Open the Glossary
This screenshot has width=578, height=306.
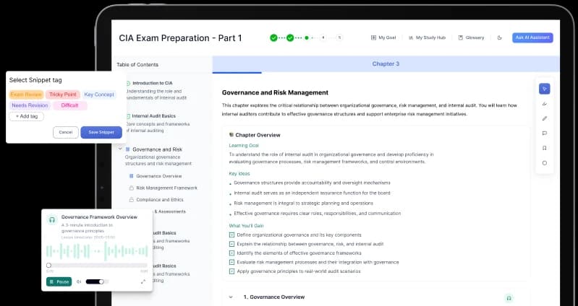[x=471, y=38]
